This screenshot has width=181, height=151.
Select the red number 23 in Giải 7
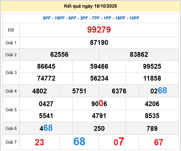39,142
